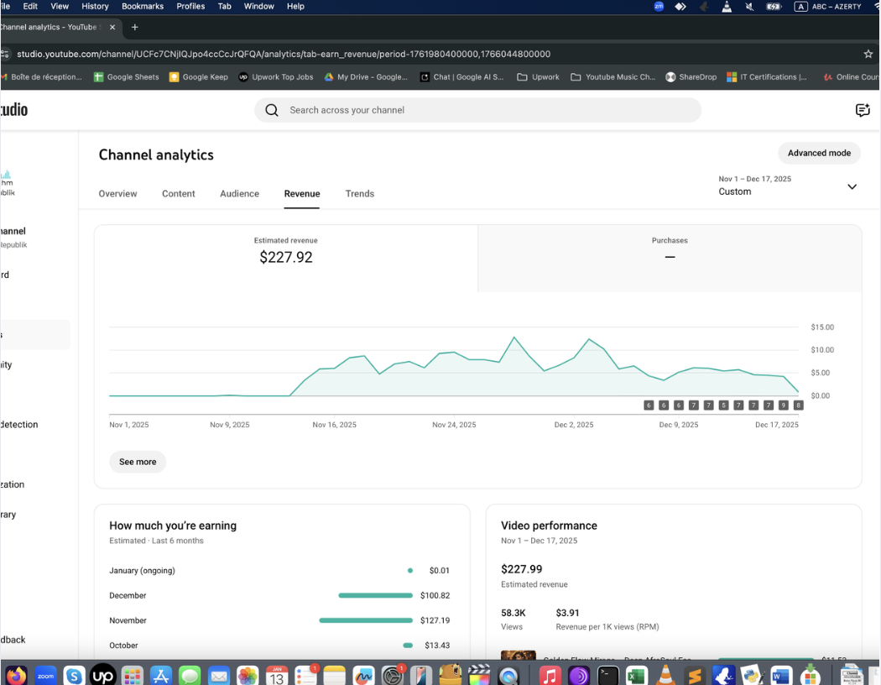Open the Music app in the dock
881x685 pixels.
550,675
